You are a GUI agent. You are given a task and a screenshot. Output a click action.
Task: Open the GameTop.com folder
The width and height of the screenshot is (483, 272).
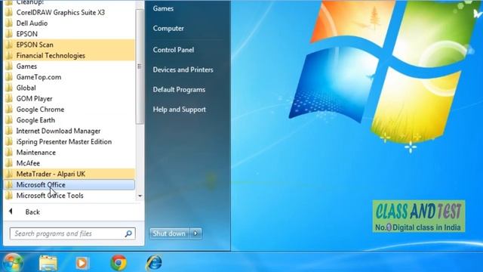69,77
